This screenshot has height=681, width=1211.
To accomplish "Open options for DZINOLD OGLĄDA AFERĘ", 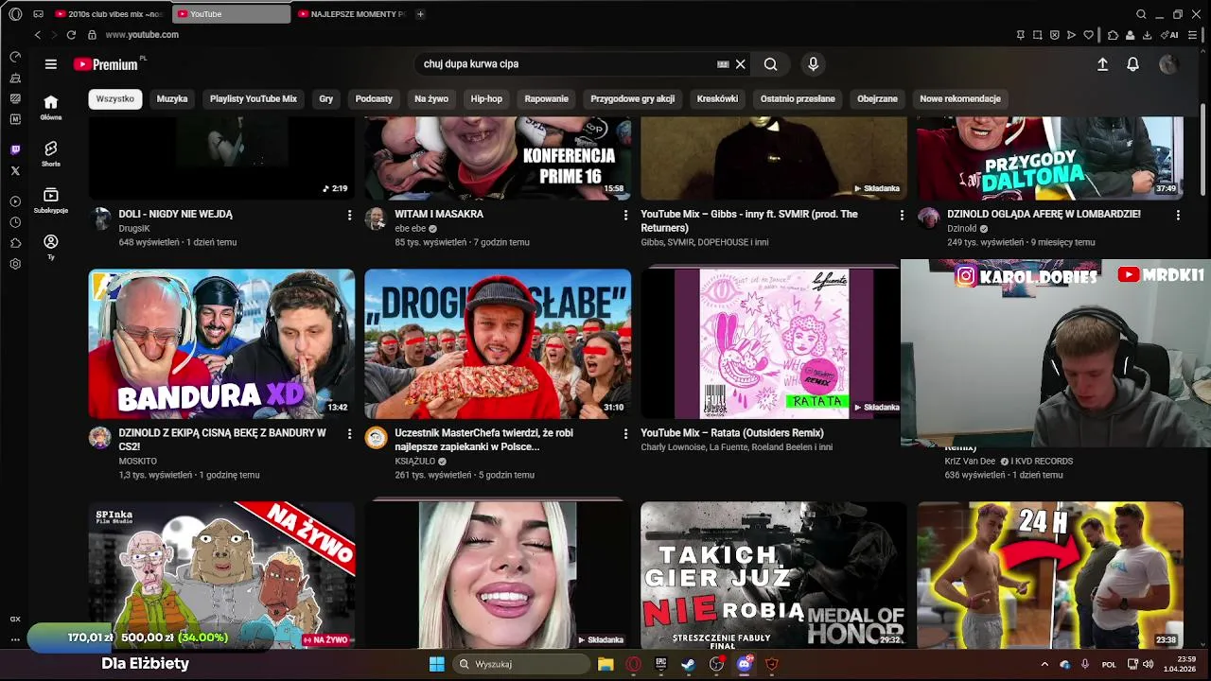I will 1178,216.
